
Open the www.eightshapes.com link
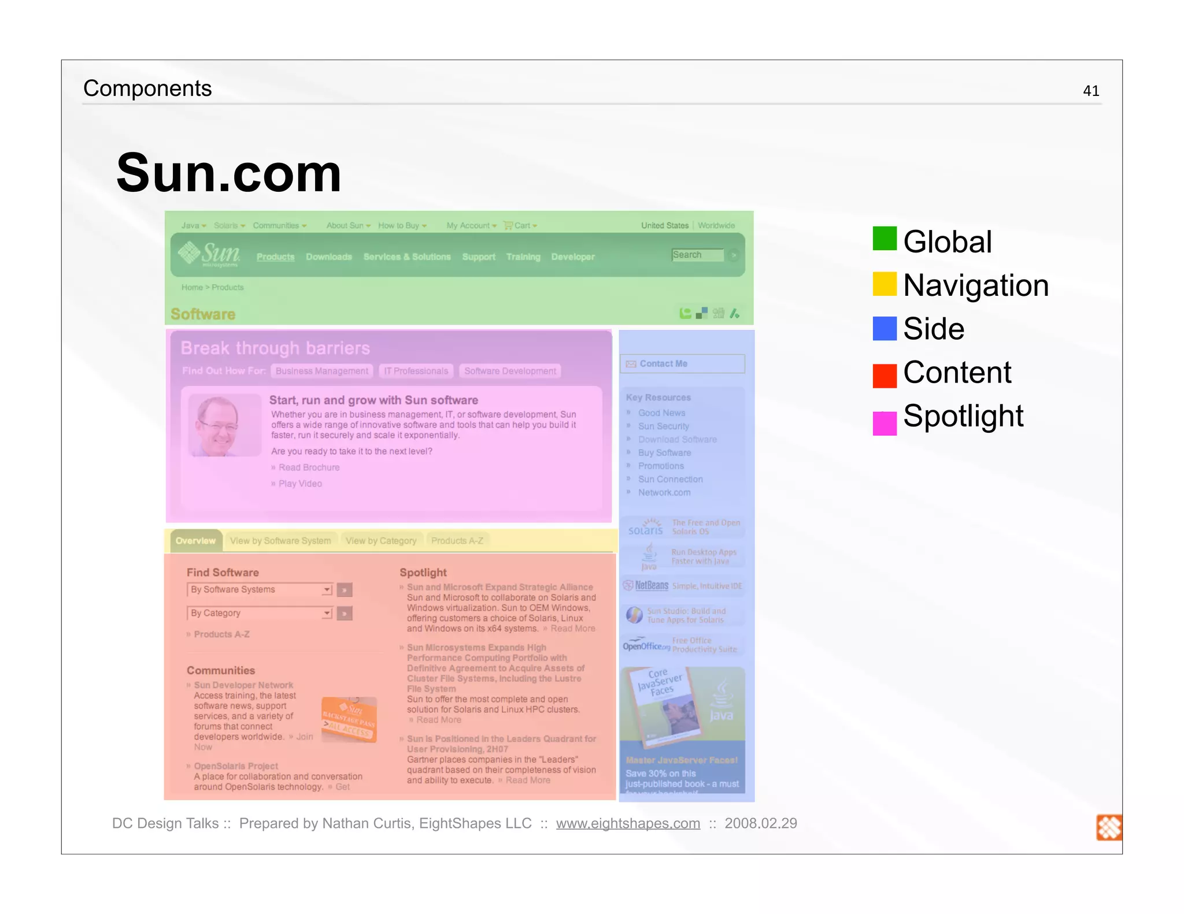pyautogui.click(x=628, y=823)
